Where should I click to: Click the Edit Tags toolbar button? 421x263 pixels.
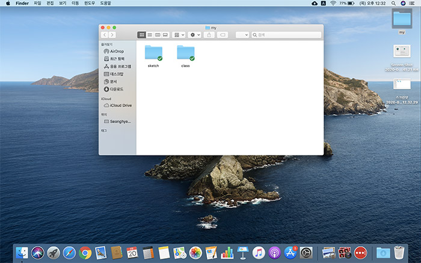coord(223,35)
